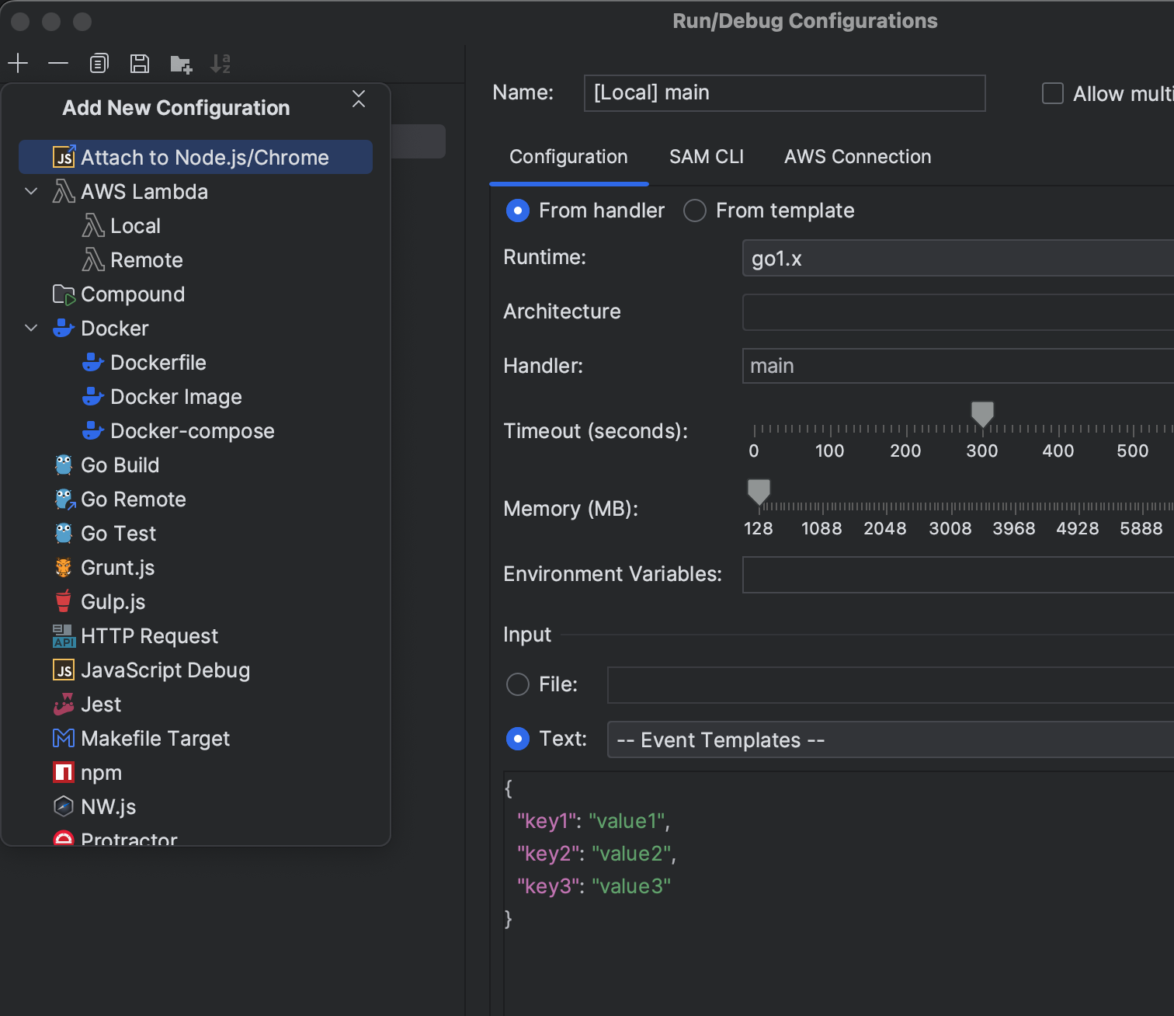Click the Makefile Target M icon
The width and height of the screenshot is (1174, 1016).
pos(64,738)
